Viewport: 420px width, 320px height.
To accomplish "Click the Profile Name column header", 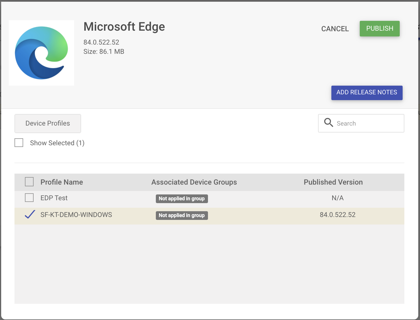I will point(62,182).
